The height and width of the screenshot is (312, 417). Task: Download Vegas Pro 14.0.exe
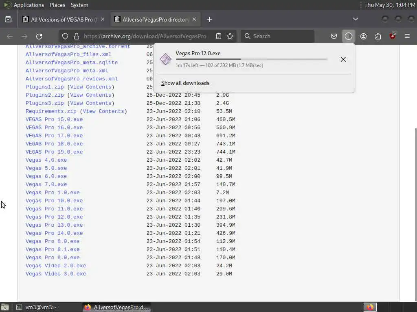point(54,233)
